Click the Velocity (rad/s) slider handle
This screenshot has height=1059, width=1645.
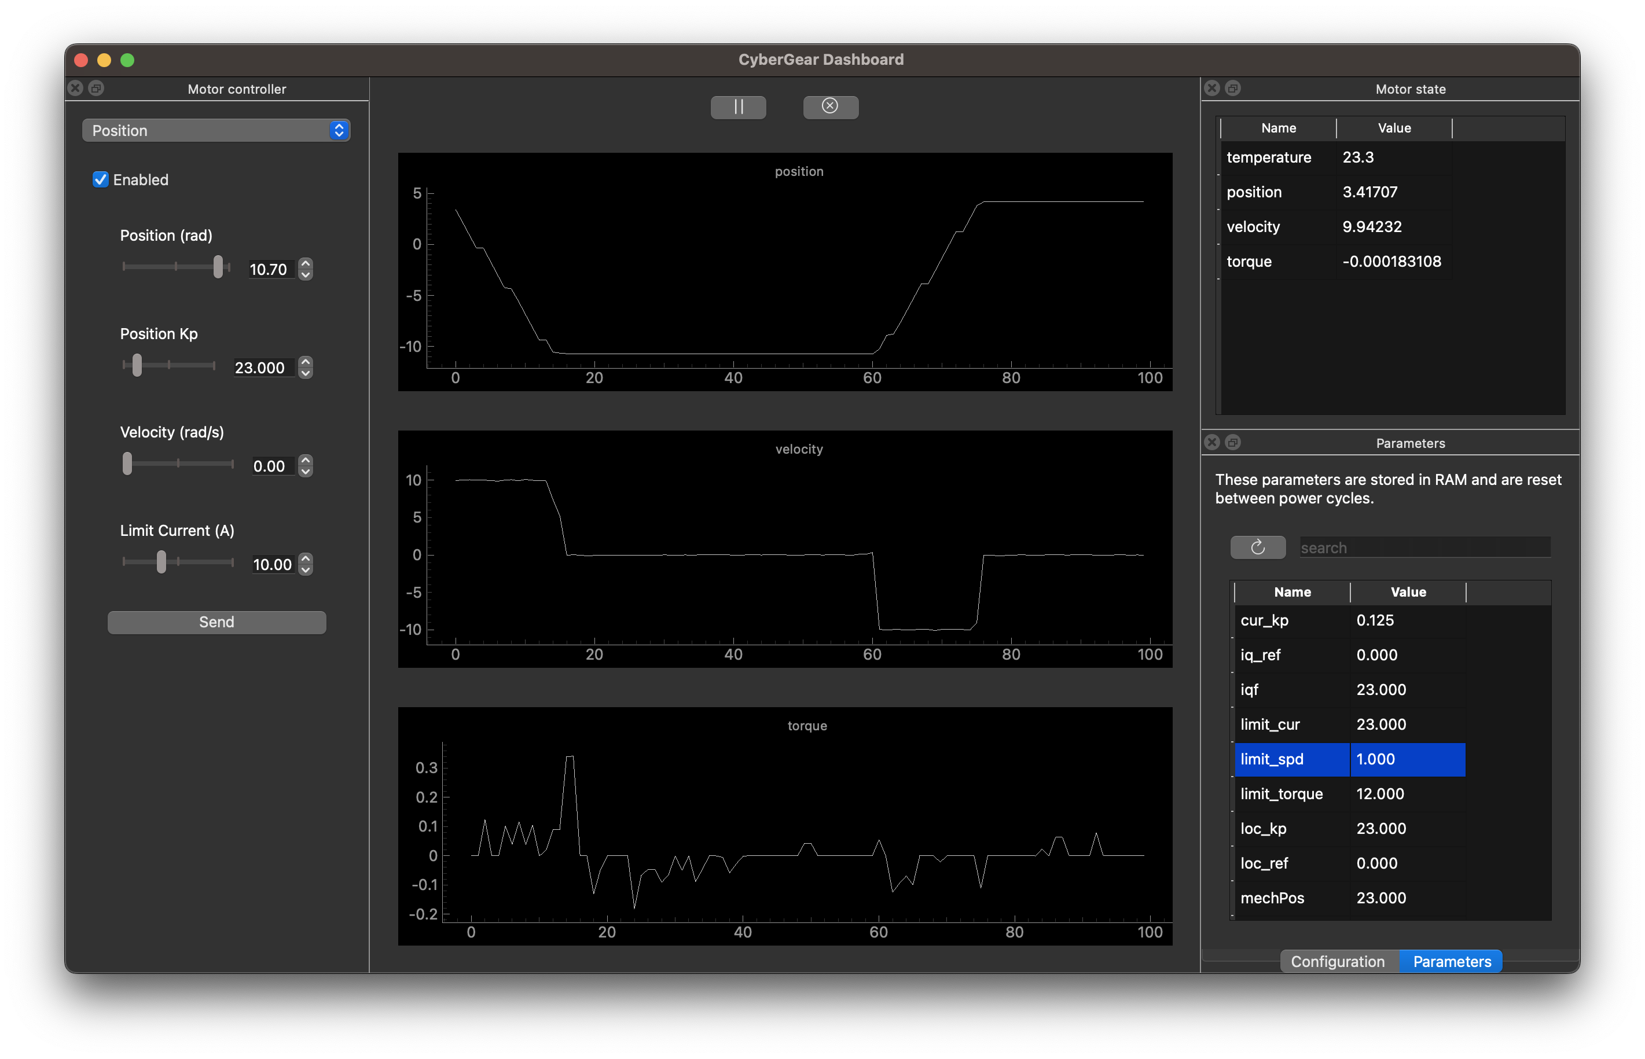click(127, 464)
